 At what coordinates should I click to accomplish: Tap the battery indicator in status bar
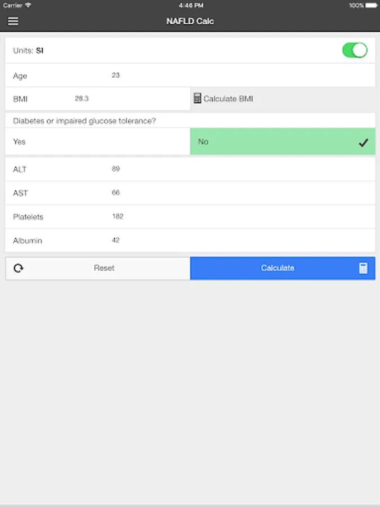(x=372, y=6)
